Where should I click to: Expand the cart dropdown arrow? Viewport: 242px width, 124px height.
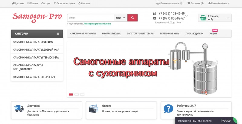coord(227,18)
